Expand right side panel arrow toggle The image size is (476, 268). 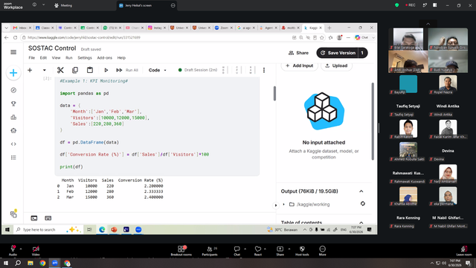tap(276, 205)
